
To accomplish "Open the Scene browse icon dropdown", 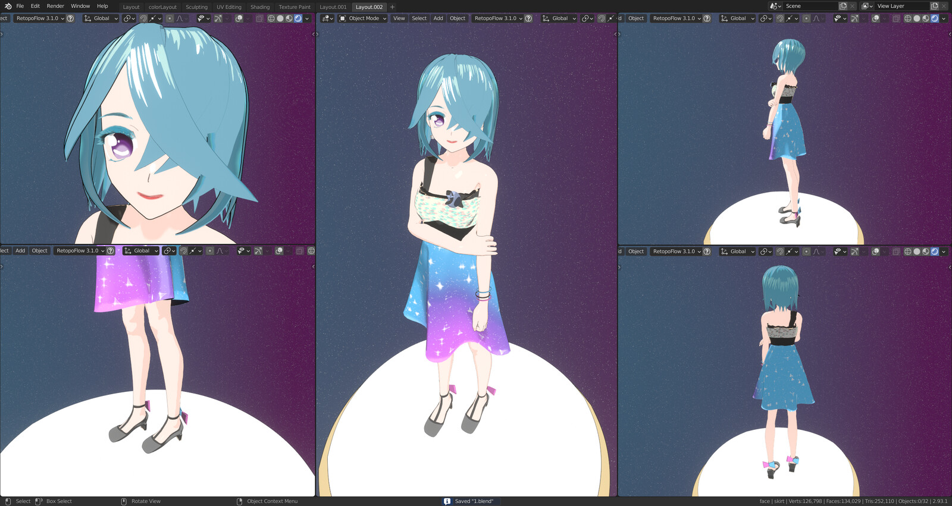I will 776,6.
